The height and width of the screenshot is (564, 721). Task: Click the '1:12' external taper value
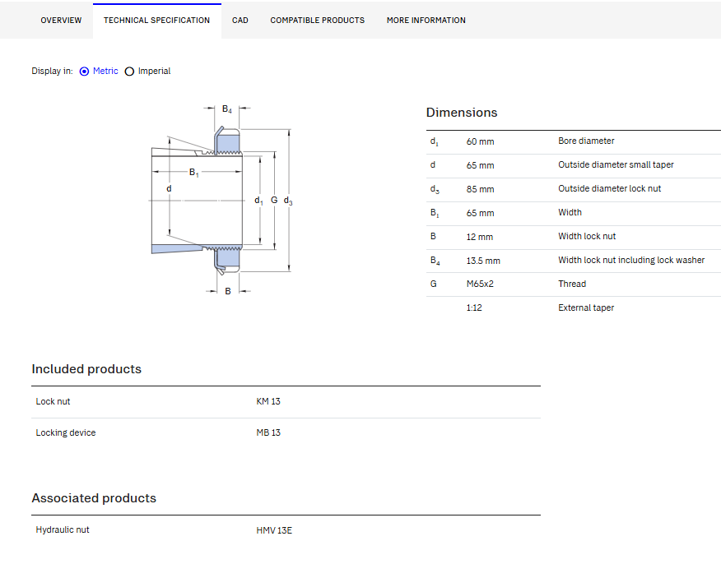coord(474,307)
